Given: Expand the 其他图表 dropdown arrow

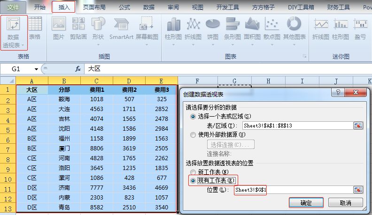Looking at the screenshot, I should point(294,44).
